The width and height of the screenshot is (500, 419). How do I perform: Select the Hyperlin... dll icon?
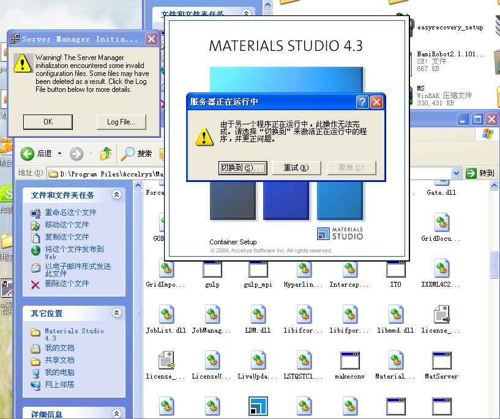pos(304,268)
